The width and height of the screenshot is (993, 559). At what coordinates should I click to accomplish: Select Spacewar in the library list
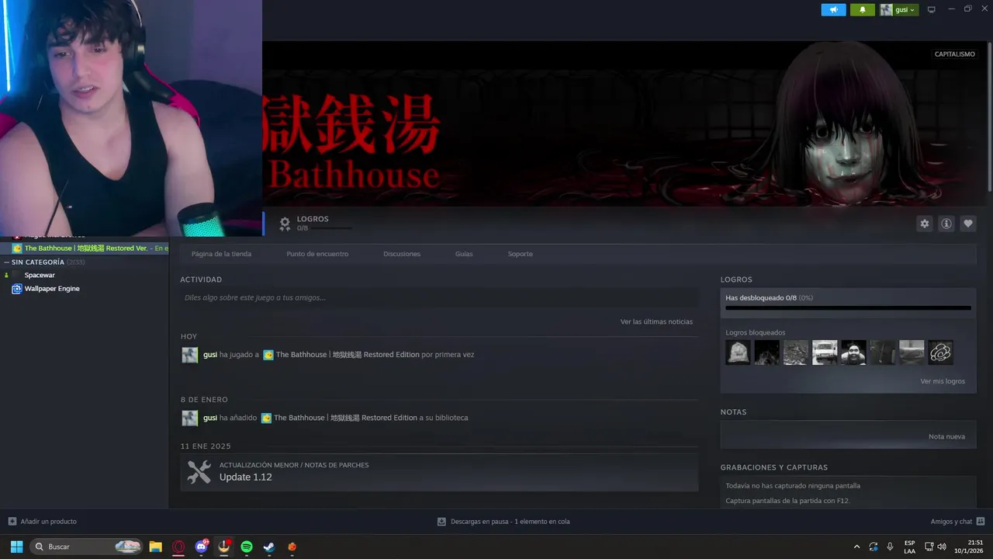40,275
